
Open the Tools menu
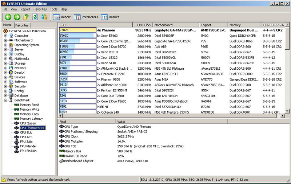(x=53, y=9)
